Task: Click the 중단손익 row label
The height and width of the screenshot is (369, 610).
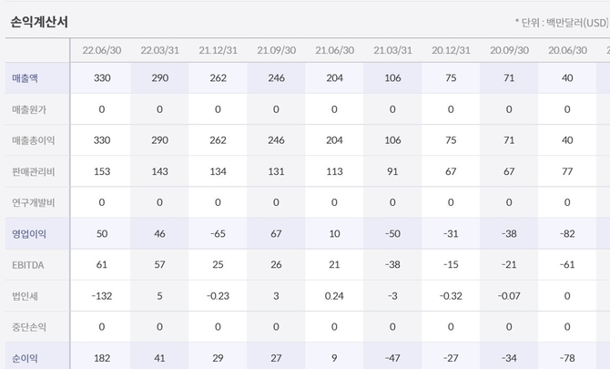Action: [x=29, y=327]
